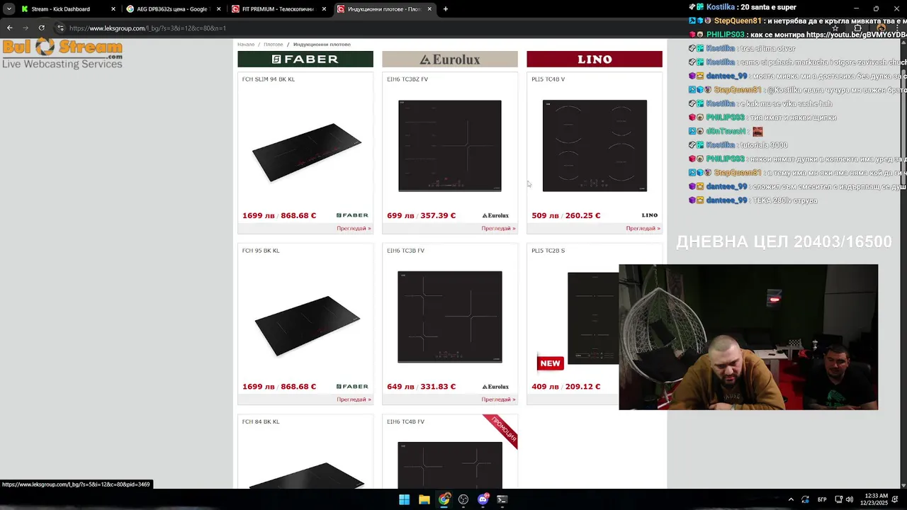Switch to AEG DPB3632s цена Google tab
Image resolution: width=907 pixels, height=510 pixels.
pyautogui.click(x=168, y=9)
